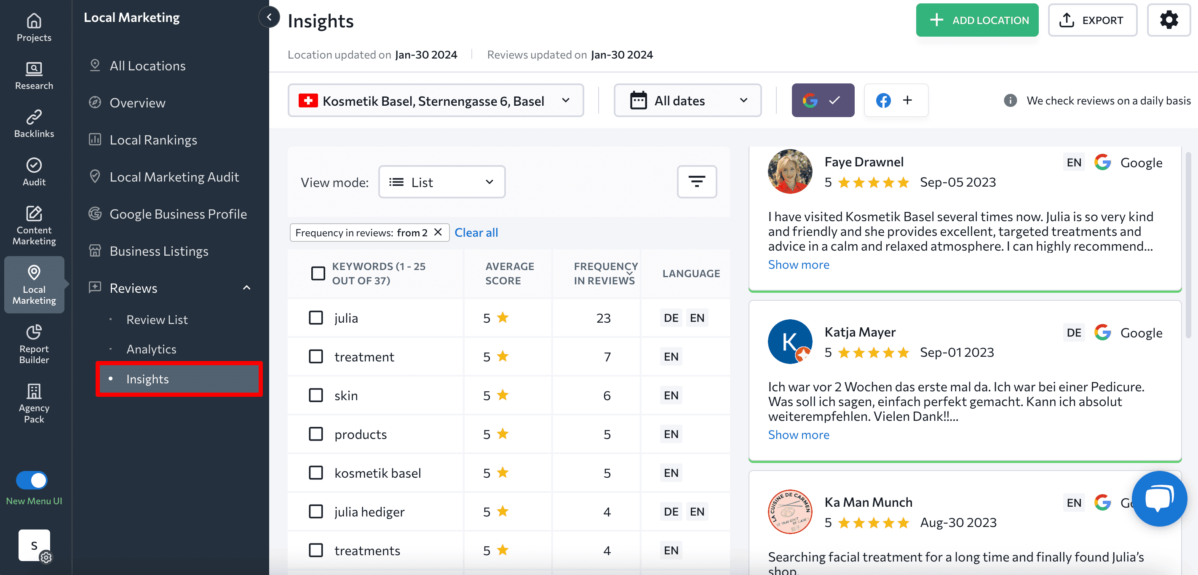The image size is (1198, 575).
Task: Go to Backlinks in the rail
Action: click(x=34, y=123)
